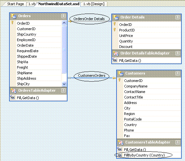This screenshot has width=185, height=161.
Task: Select the ContactTitle column in Customers
Action: (133, 97)
